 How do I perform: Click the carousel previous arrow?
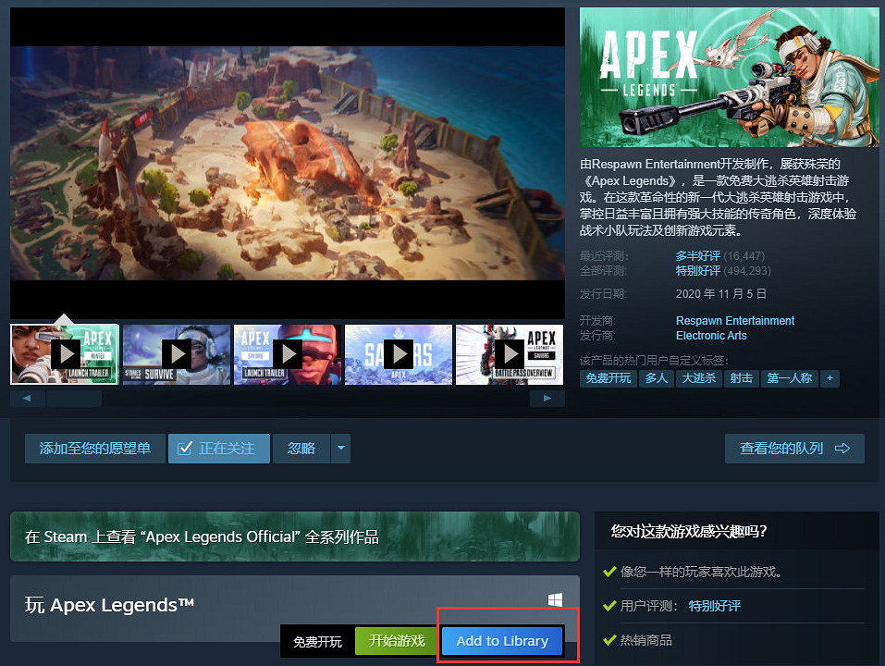26,398
